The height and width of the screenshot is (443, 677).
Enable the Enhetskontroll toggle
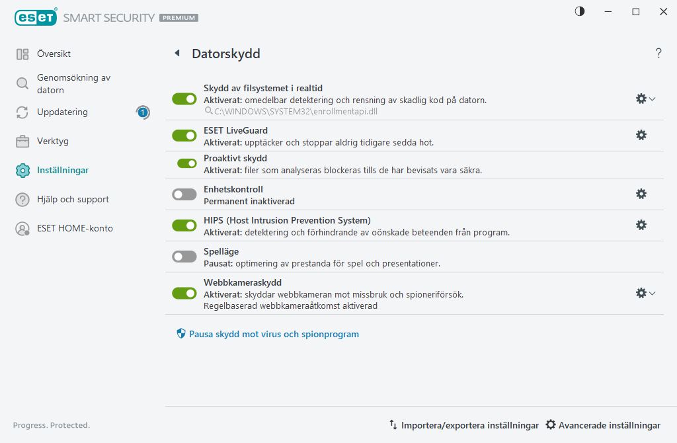pos(184,194)
